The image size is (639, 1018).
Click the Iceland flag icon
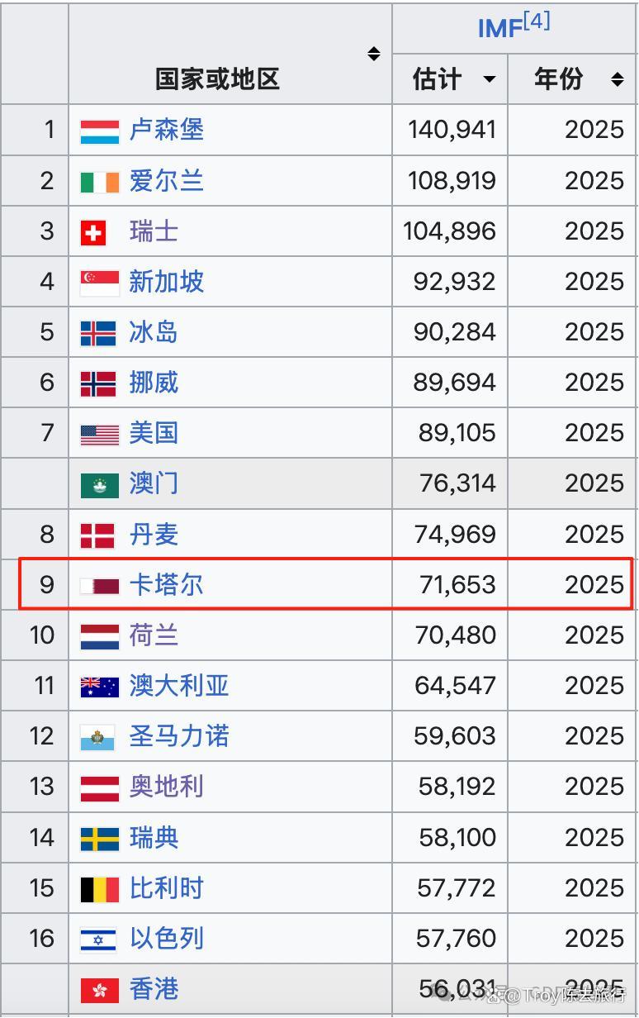(98, 333)
